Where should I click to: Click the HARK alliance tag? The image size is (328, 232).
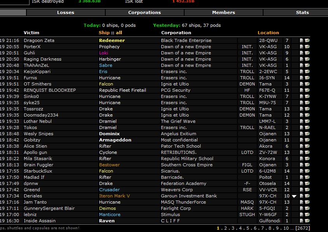[x=247, y=208]
